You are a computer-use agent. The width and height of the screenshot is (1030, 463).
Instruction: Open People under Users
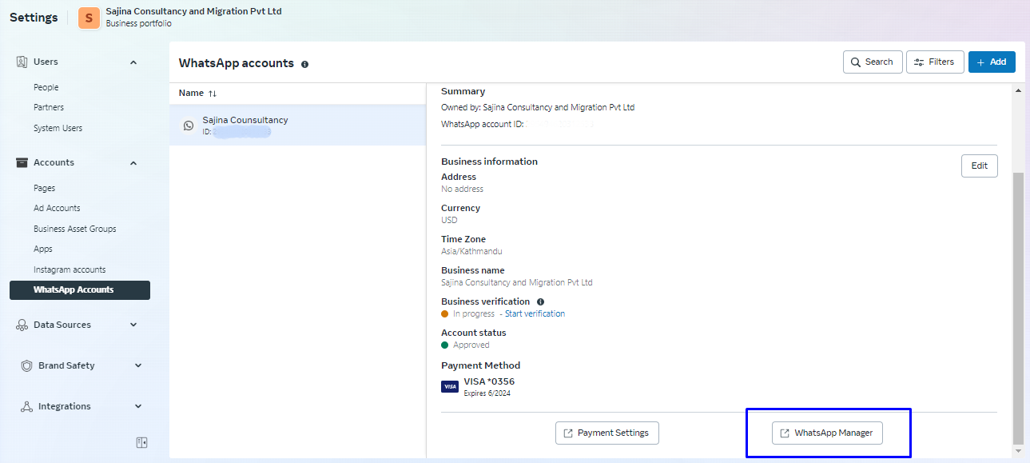coord(46,87)
